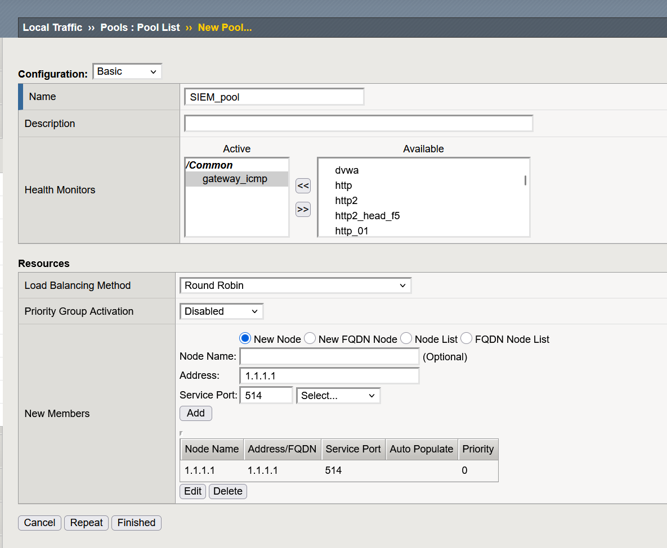The height and width of the screenshot is (548, 667).
Task: Select http in Available monitors
Action: [343, 185]
